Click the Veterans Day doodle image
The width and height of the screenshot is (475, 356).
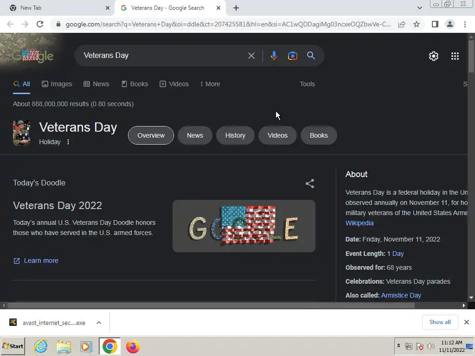tap(244, 226)
